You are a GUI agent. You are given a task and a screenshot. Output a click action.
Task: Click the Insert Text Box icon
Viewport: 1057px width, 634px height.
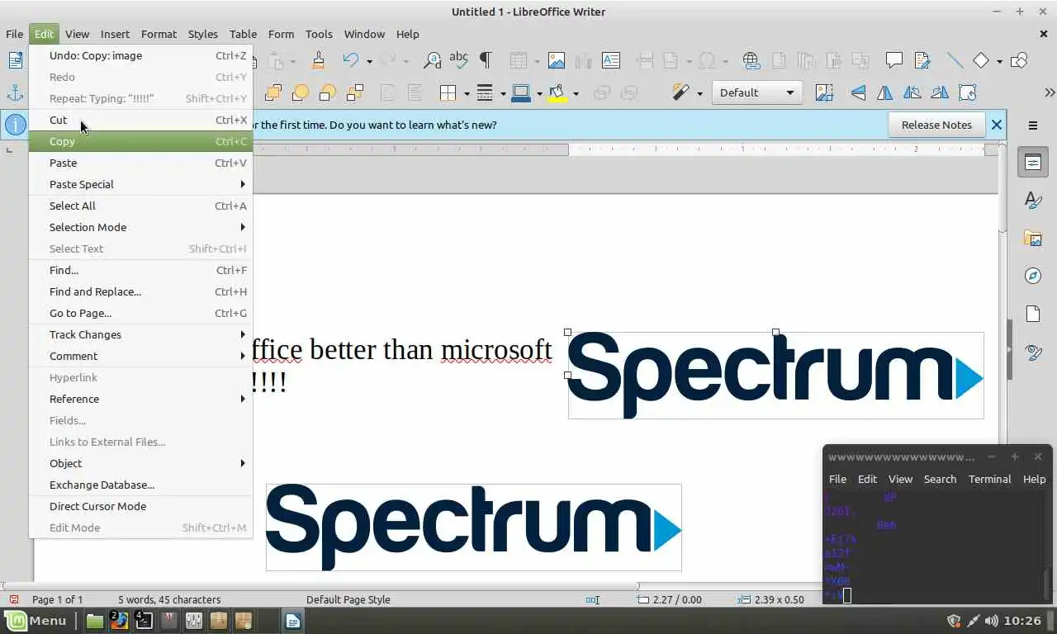(x=611, y=60)
